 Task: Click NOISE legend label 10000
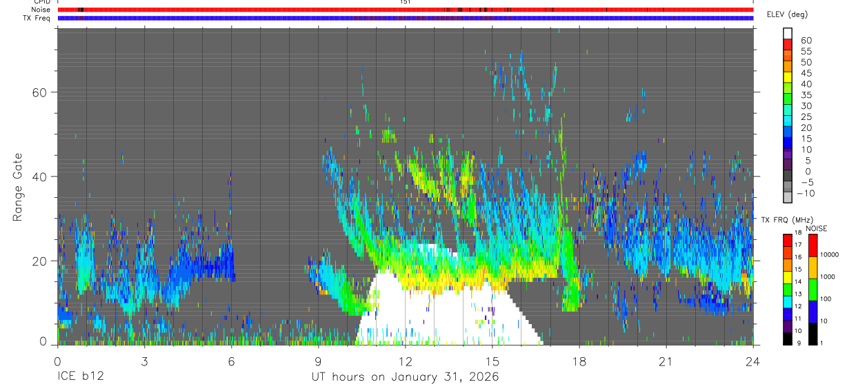point(830,255)
